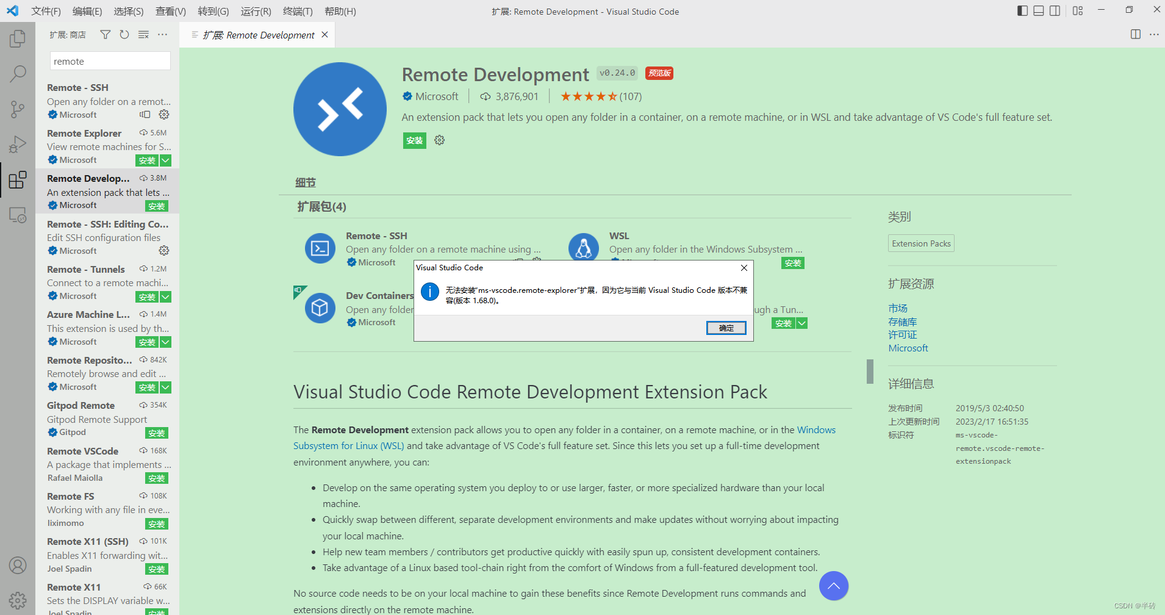Expand install options for Azure Machine Learning
The height and width of the screenshot is (615, 1165).
click(x=165, y=342)
